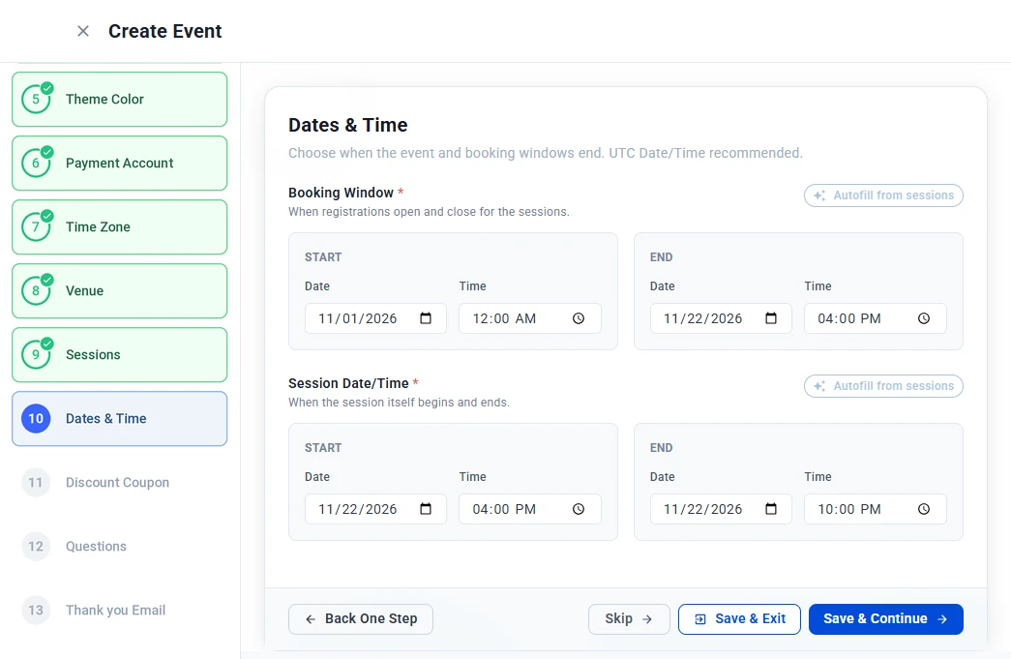Open clock picker for Booking Window end time
This screenshot has height=659, width=1011.
tap(924, 318)
